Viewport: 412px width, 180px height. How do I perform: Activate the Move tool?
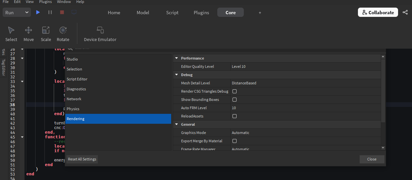pos(29,34)
